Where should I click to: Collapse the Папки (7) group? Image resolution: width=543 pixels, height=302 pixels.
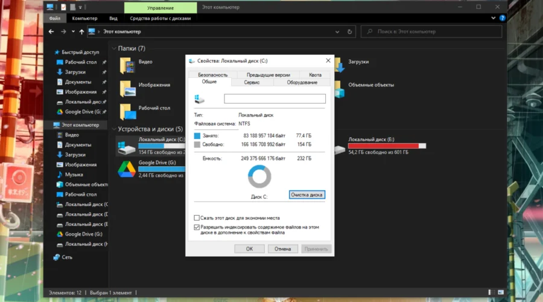coord(113,48)
